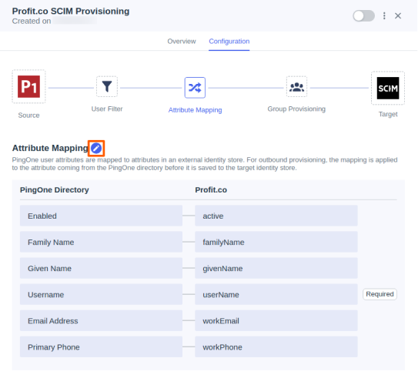Select the Primary Phone source attribute field

[x=101, y=346]
